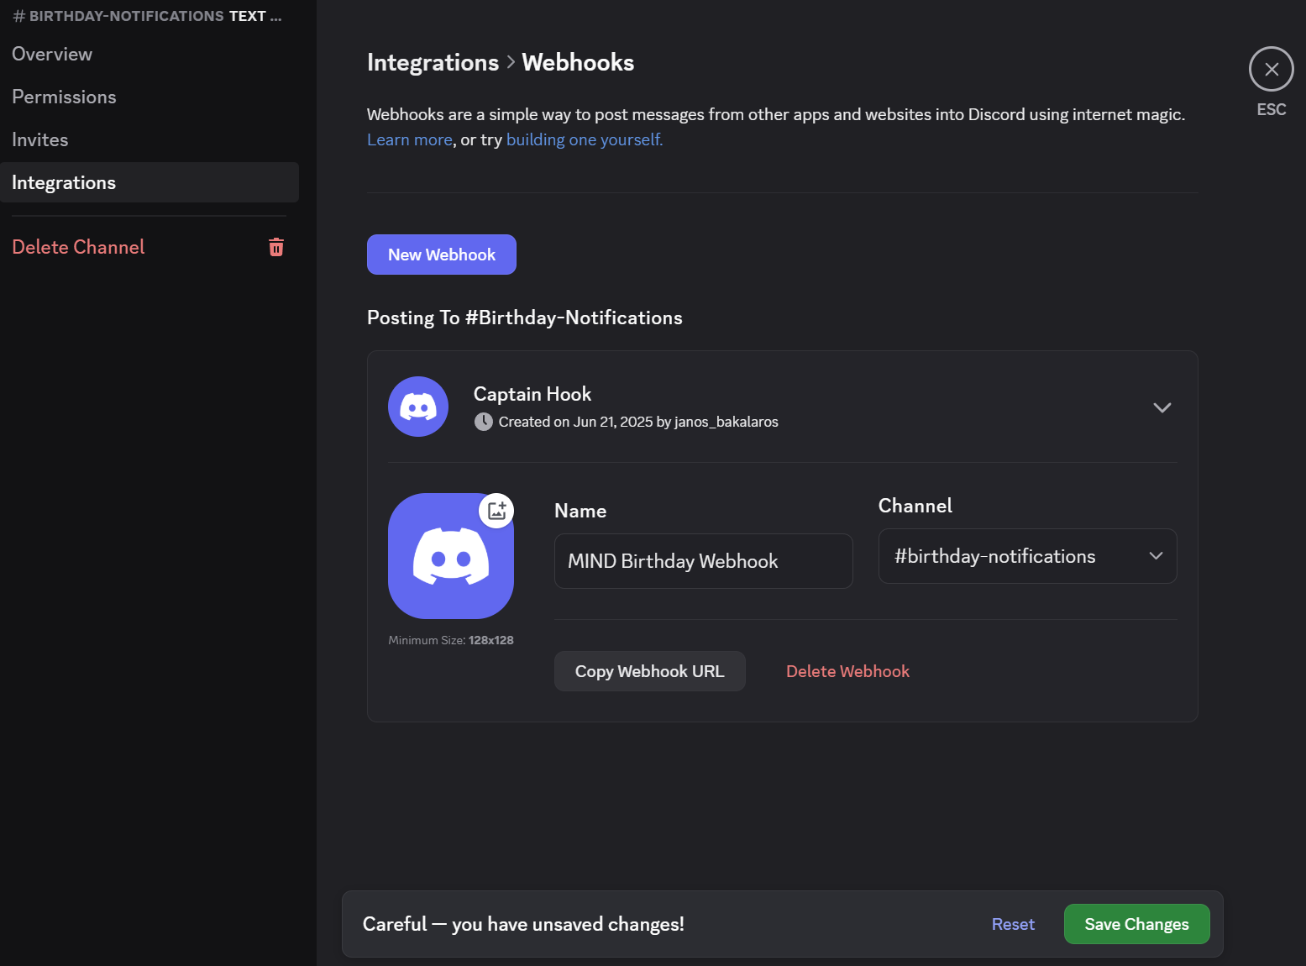Screen dimensions: 1306x966
Task: Create a New Webhook
Action: [x=442, y=255]
